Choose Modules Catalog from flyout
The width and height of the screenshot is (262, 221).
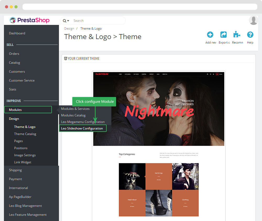[73, 115]
